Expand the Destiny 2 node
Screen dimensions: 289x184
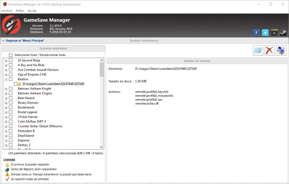pyautogui.click(x=6, y=145)
